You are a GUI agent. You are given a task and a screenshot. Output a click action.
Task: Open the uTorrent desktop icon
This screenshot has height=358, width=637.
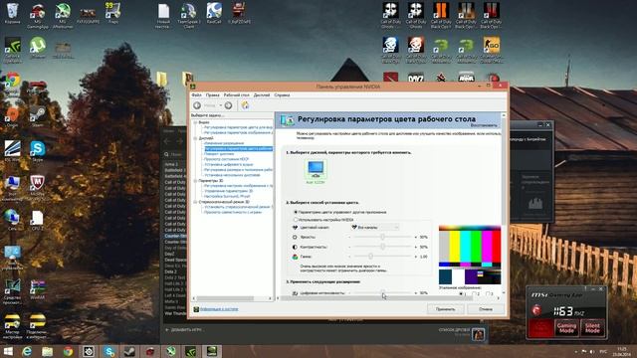point(38,48)
